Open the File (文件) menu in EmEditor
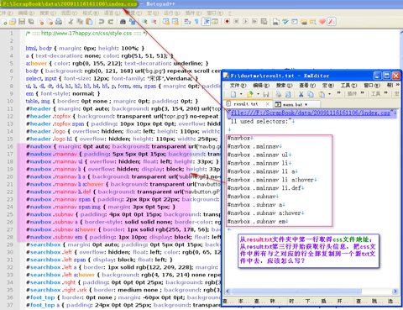403x310 pixels. pyautogui.click(x=238, y=86)
